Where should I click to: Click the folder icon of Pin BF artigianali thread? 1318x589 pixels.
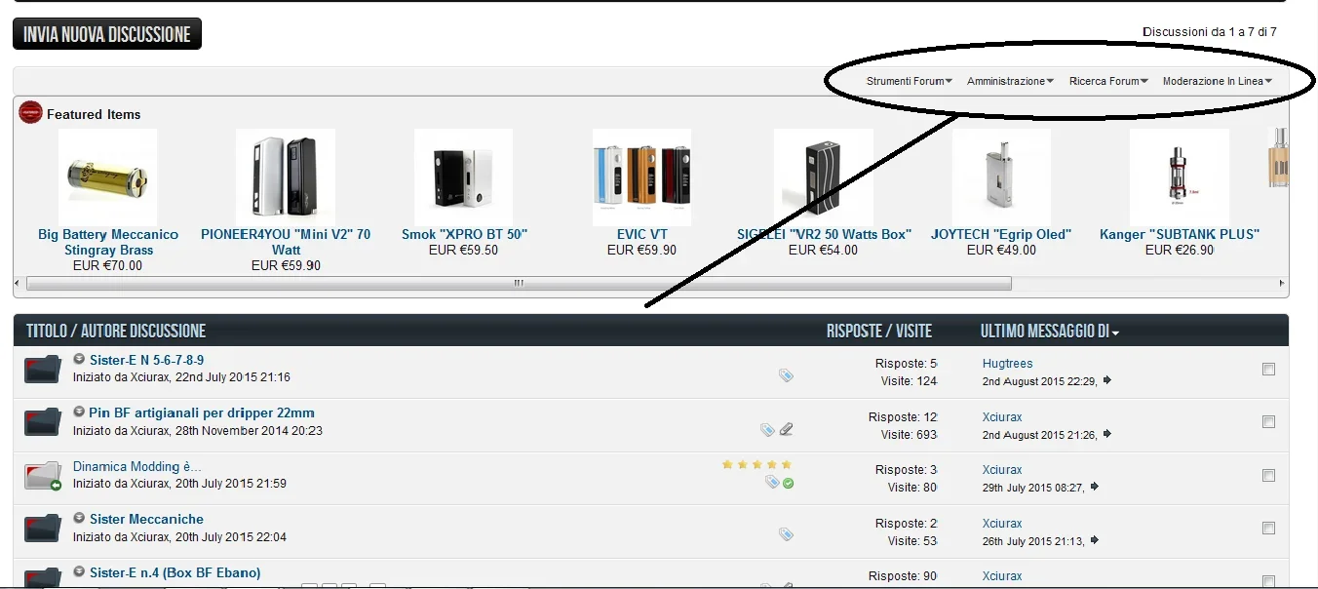(x=43, y=423)
